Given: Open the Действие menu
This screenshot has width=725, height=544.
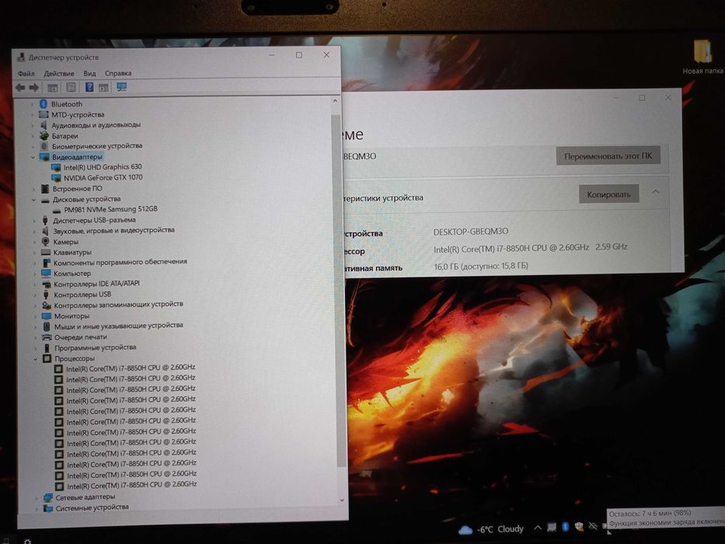Looking at the screenshot, I should pos(59,73).
